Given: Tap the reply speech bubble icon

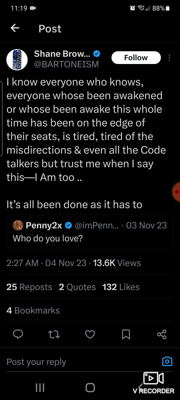Looking at the screenshot, I should tap(18, 334).
